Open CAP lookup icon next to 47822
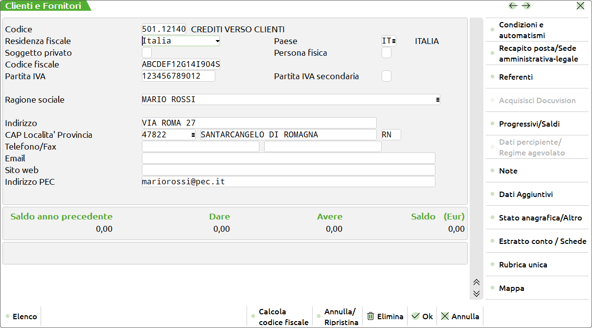592x328 pixels. [193, 135]
